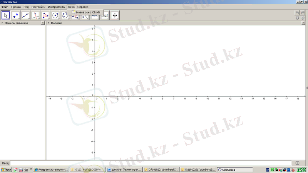Switch to G:\2014-15\GEOGEBRA taskbar folder
This screenshot has width=308, height=173.
click(88, 170)
